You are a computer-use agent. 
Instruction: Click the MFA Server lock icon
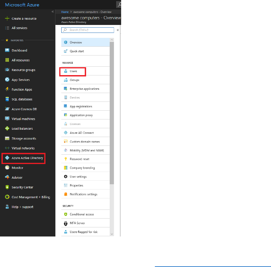click(x=65, y=223)
